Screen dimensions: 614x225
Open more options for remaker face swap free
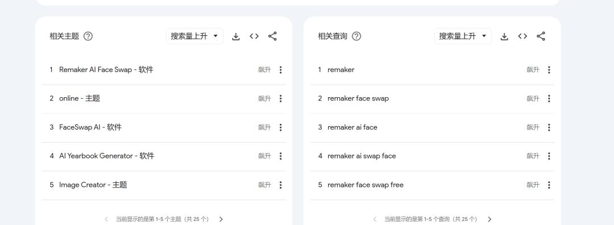(549, 185)
